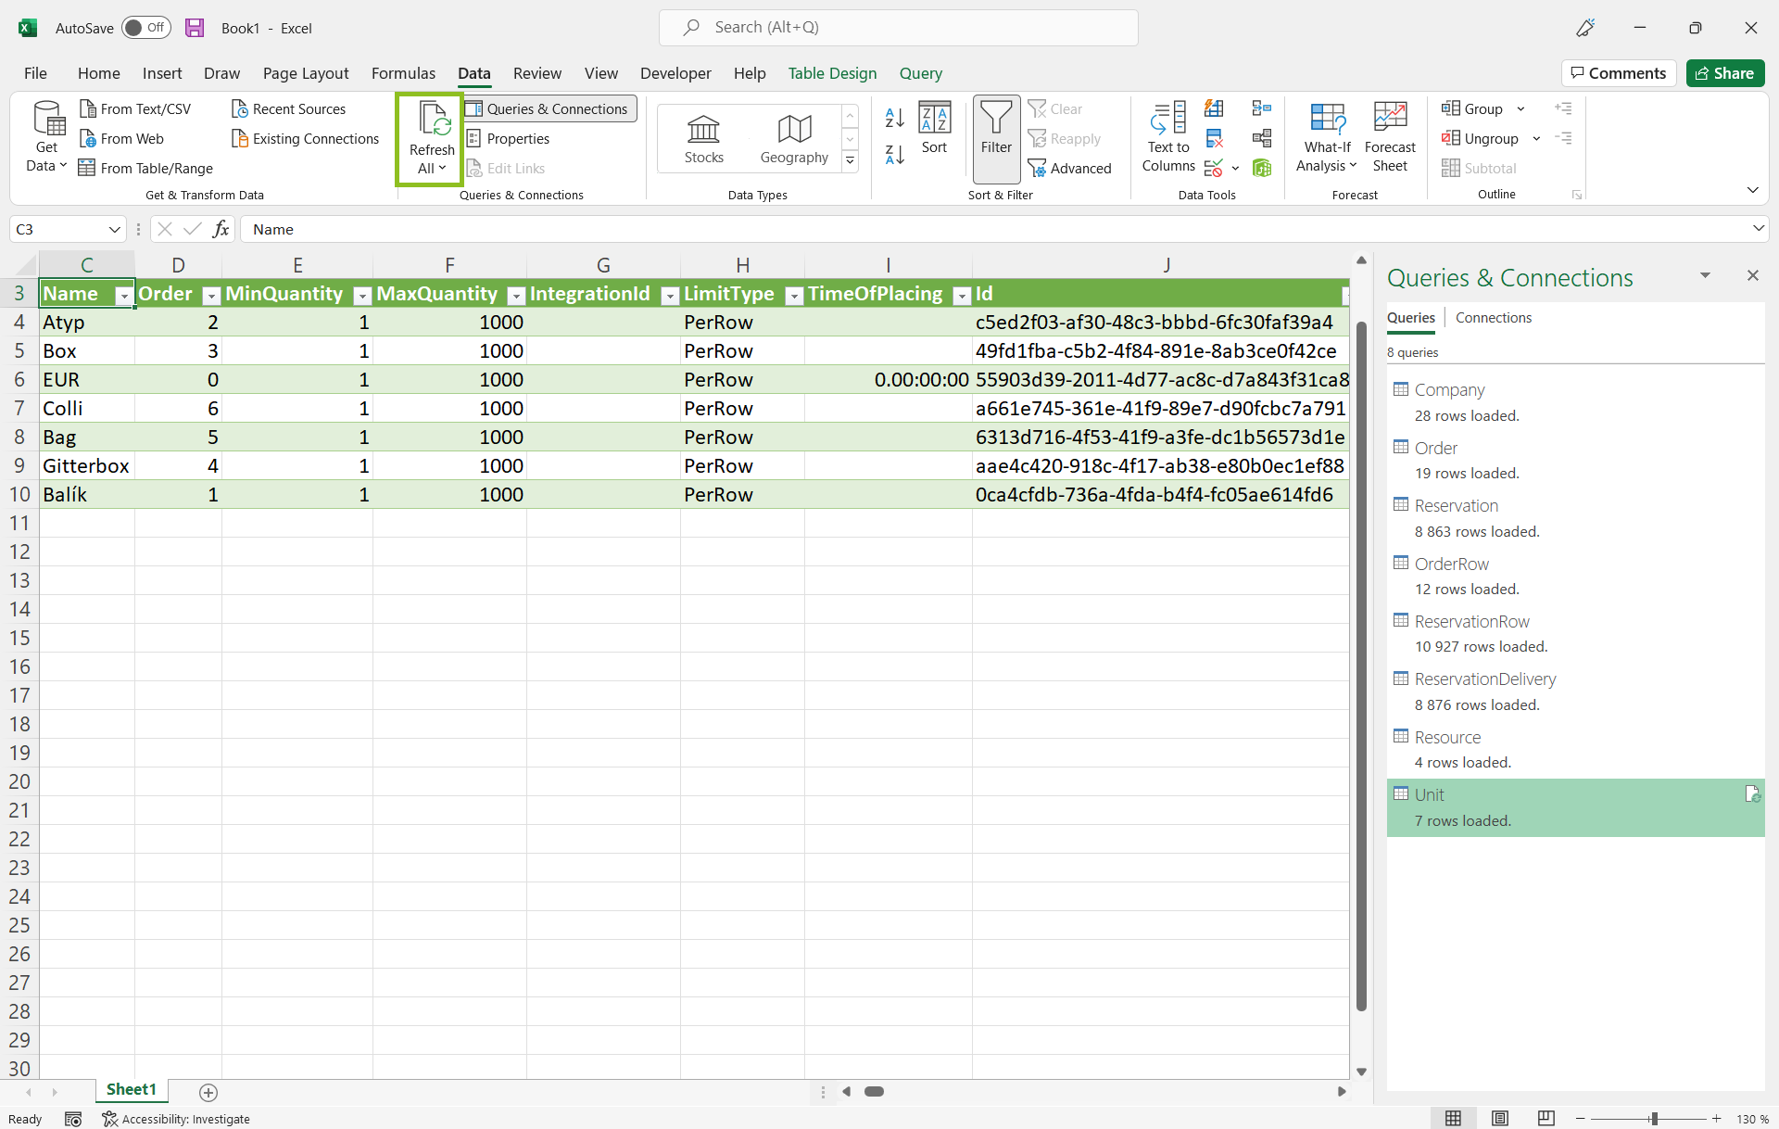Select the Reservation query in list

(1456, 506)
